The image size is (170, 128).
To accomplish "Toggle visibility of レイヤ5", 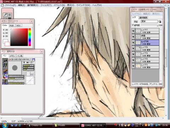I will (x=134, y=48).
